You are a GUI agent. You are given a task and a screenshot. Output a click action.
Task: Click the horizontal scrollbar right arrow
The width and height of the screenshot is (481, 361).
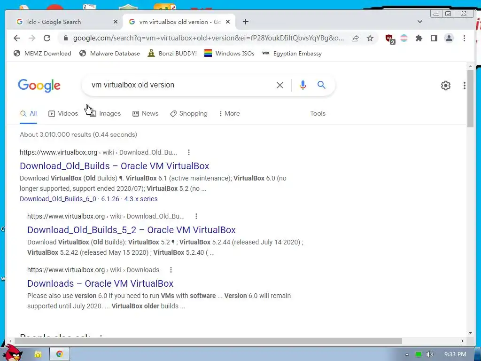[x=463, y=341]
